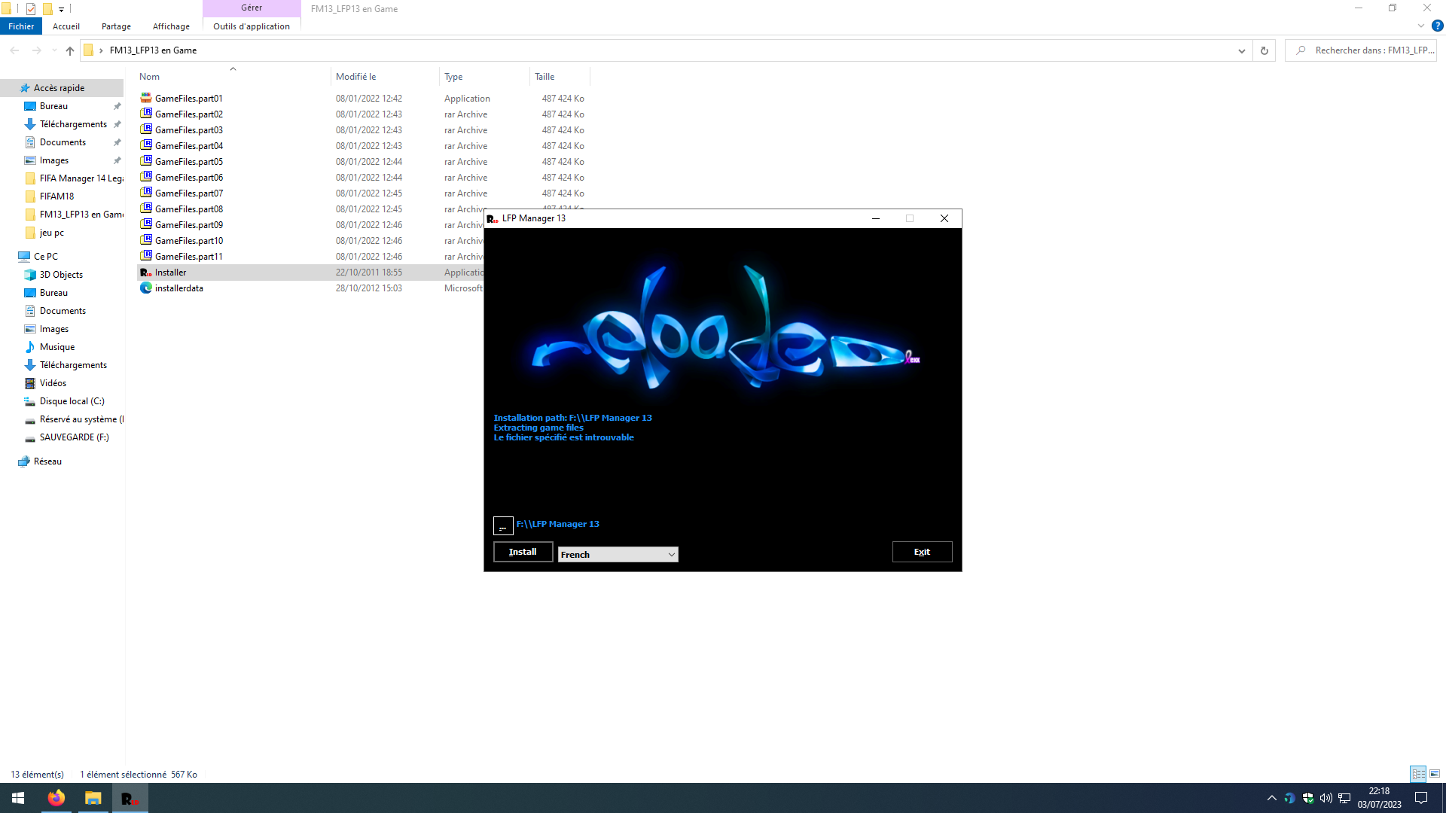Click the Install button in LFP Manager 13

[523, 552]
